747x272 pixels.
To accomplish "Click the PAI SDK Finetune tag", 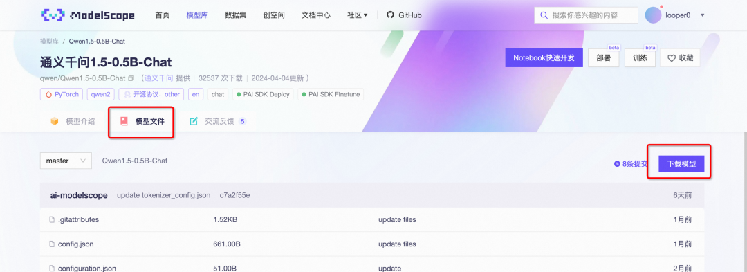I will (x=331, y=94).
